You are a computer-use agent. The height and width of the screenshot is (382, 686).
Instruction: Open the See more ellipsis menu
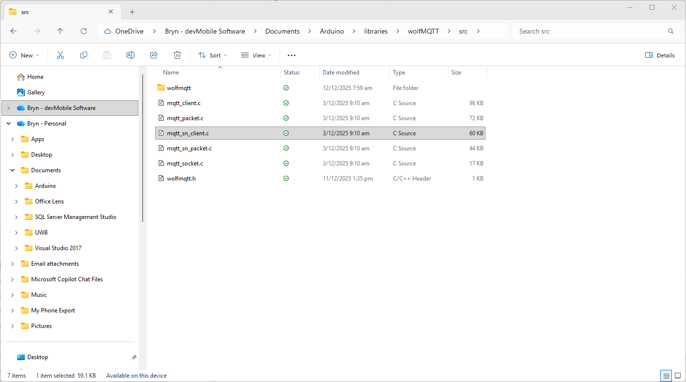pos(292,55)
